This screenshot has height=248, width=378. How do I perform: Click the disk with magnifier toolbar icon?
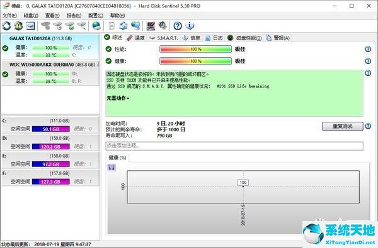pyautogui.click(x=82, y=26)
